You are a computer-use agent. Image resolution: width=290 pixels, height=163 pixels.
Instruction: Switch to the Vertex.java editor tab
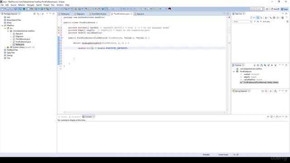(x=65, y=14)
